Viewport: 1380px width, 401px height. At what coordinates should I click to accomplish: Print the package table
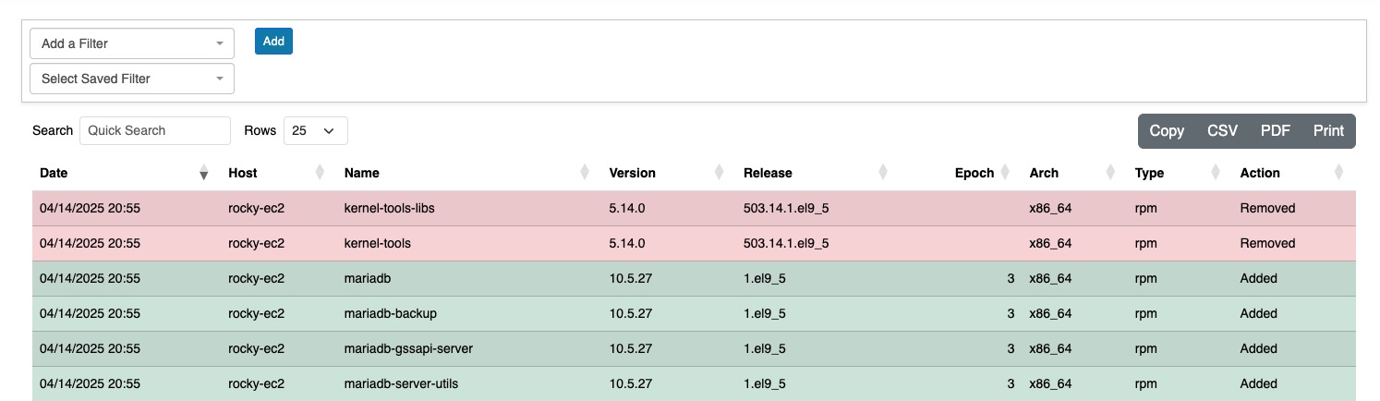(x=1328, y=131)
